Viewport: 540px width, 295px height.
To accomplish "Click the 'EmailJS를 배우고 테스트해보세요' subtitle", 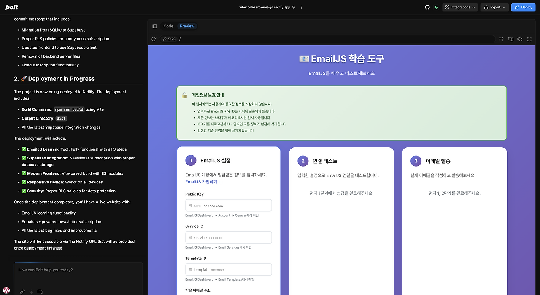I will tap(341, 73).
